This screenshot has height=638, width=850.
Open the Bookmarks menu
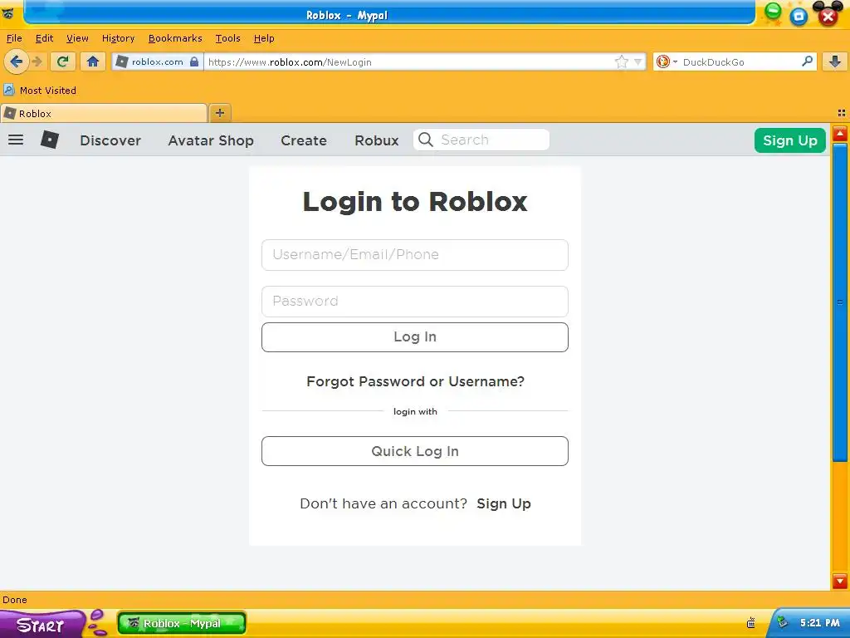coord(175,38)
